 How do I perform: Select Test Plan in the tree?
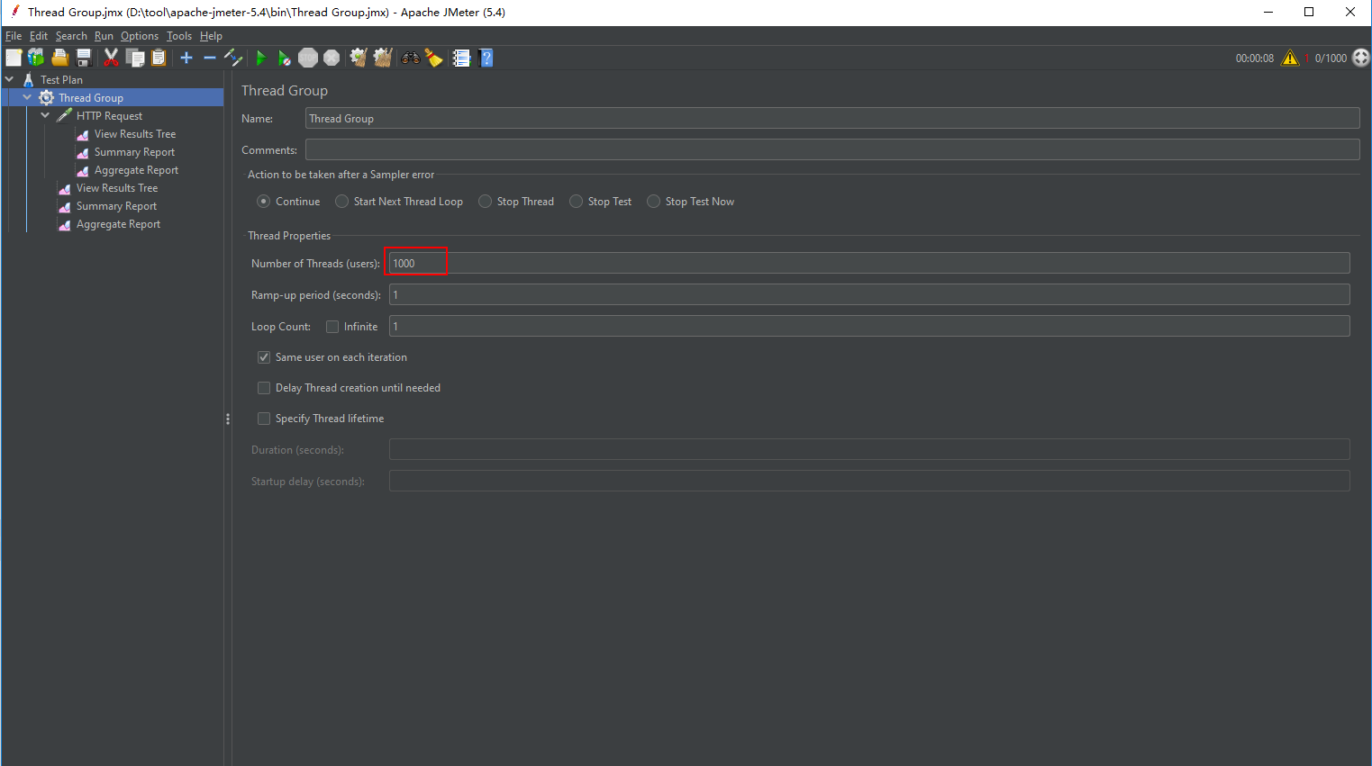tap(61, 80)
